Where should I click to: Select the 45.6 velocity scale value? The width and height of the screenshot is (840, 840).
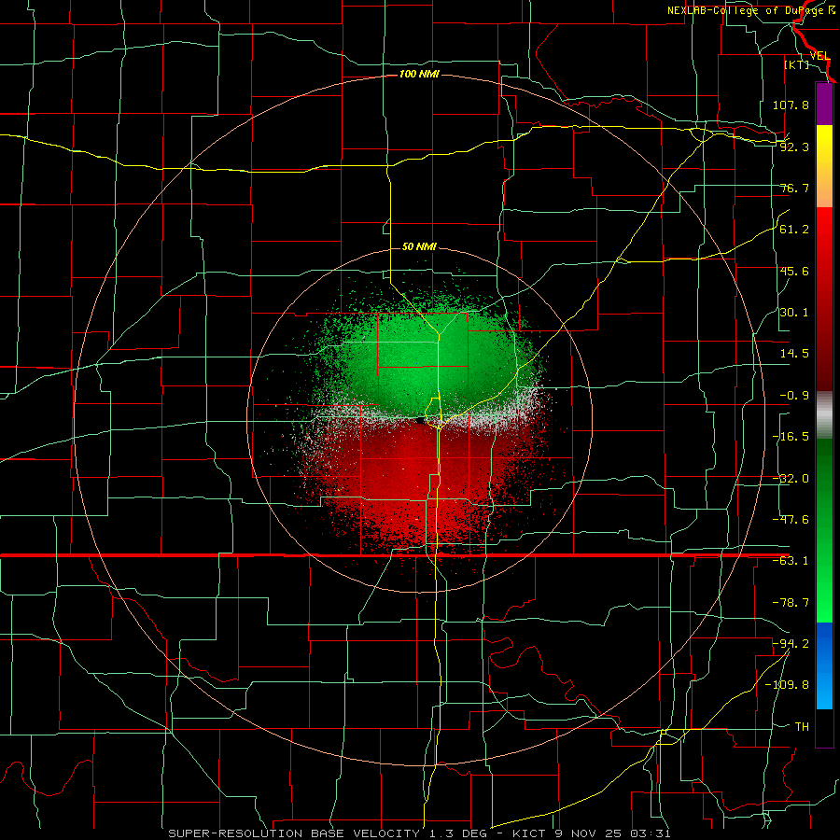tap(794, 271)
